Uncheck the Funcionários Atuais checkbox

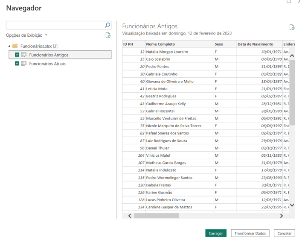pos(17,64)
